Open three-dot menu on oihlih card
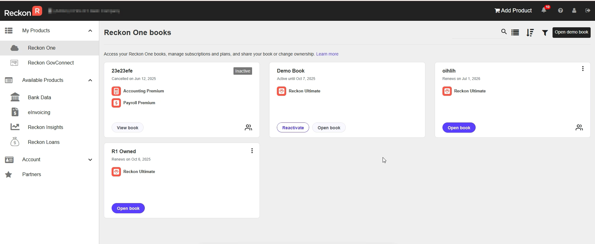Viewport: 595px width, 244px height. click(x=583, y=69)
